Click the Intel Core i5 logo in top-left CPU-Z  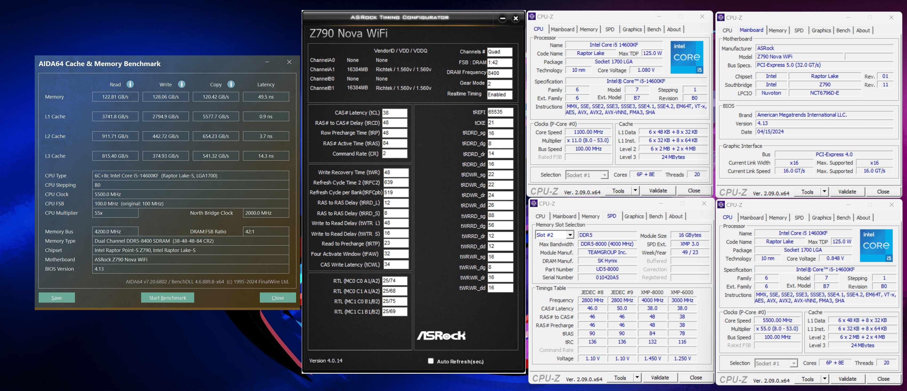tap(687, 57)
